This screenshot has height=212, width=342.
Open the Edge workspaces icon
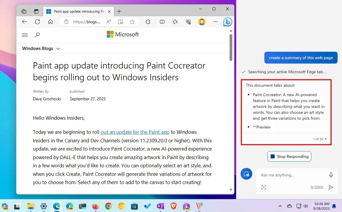(x=24, y=11)
